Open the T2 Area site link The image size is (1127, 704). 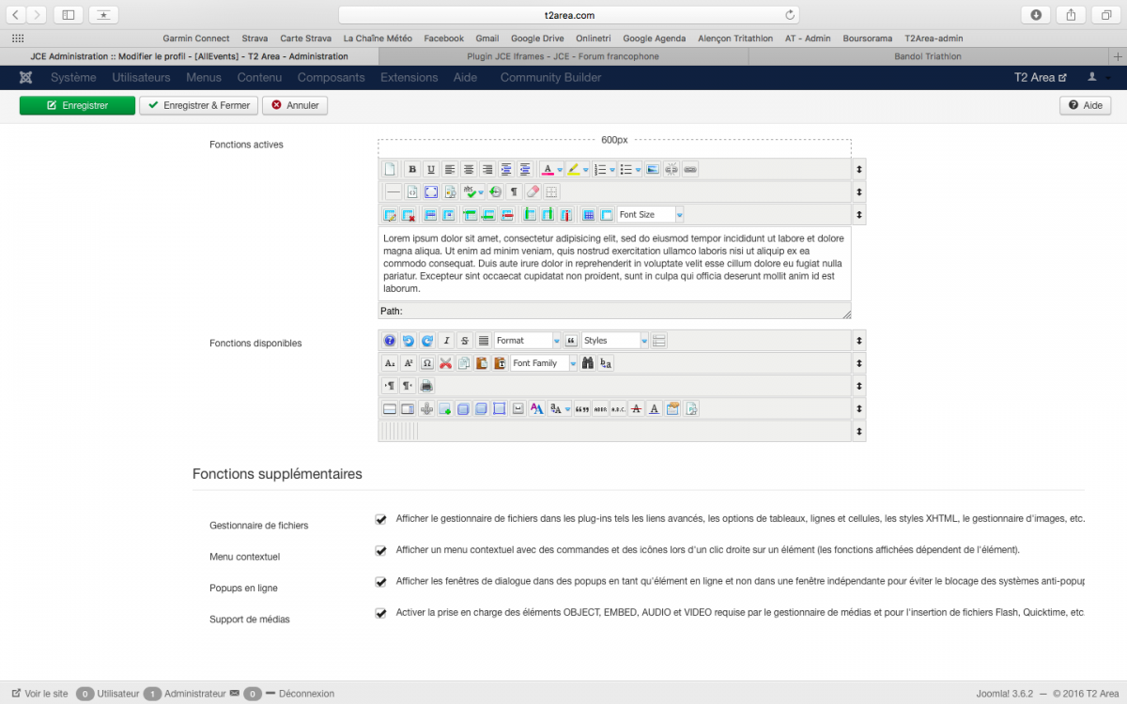[1041, 77]
